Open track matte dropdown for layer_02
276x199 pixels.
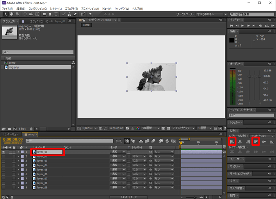pos(139,156)
